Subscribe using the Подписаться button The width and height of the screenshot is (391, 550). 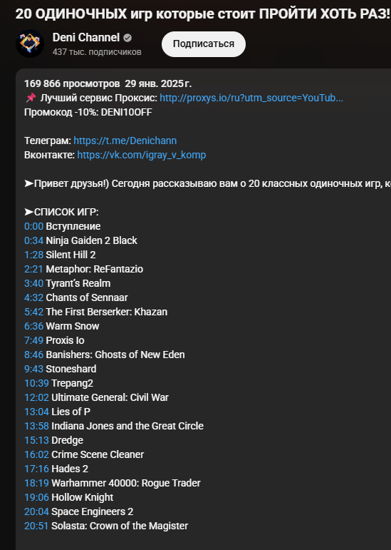(204, 44)
